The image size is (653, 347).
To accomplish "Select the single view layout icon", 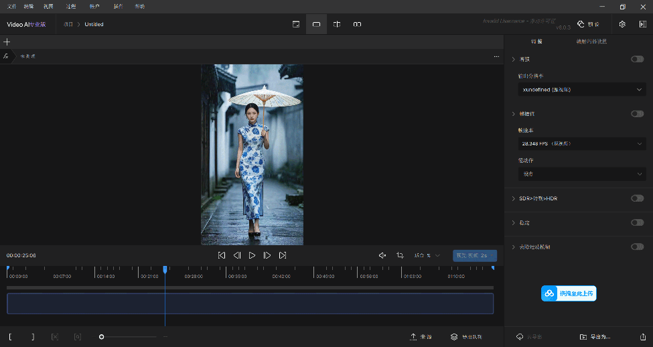I will (x=317, y=24).
